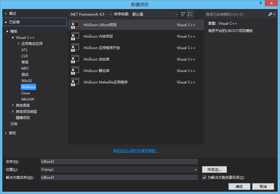280x194 pixels.
Task: Click the 浏览(B)... button
Action: [214, 170]
